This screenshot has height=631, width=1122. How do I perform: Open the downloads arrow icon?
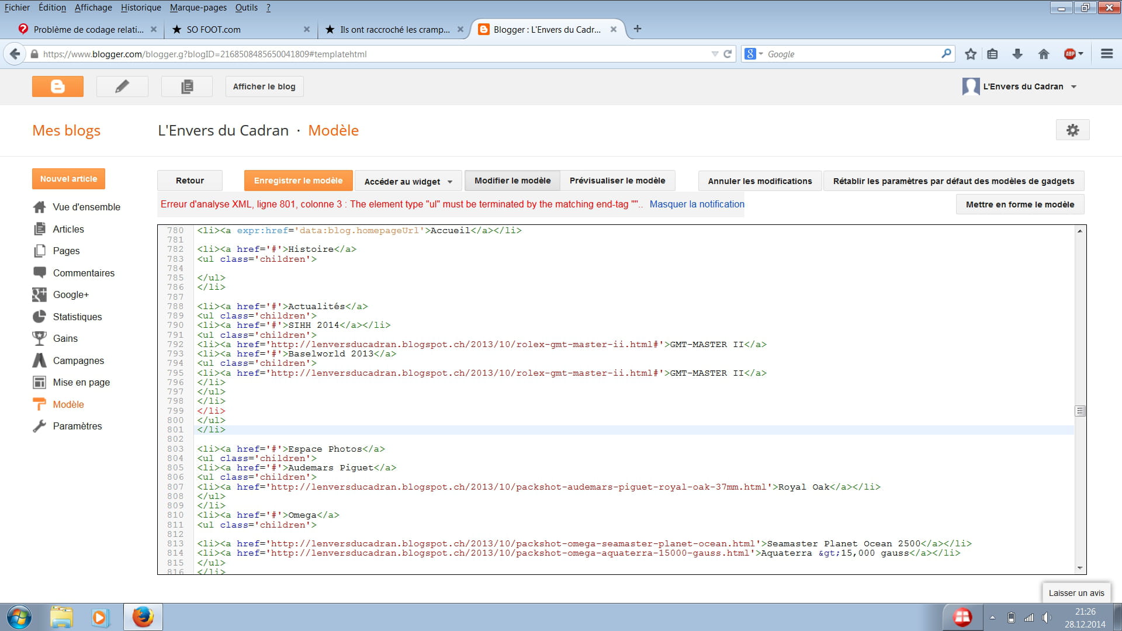point(1017,54)
